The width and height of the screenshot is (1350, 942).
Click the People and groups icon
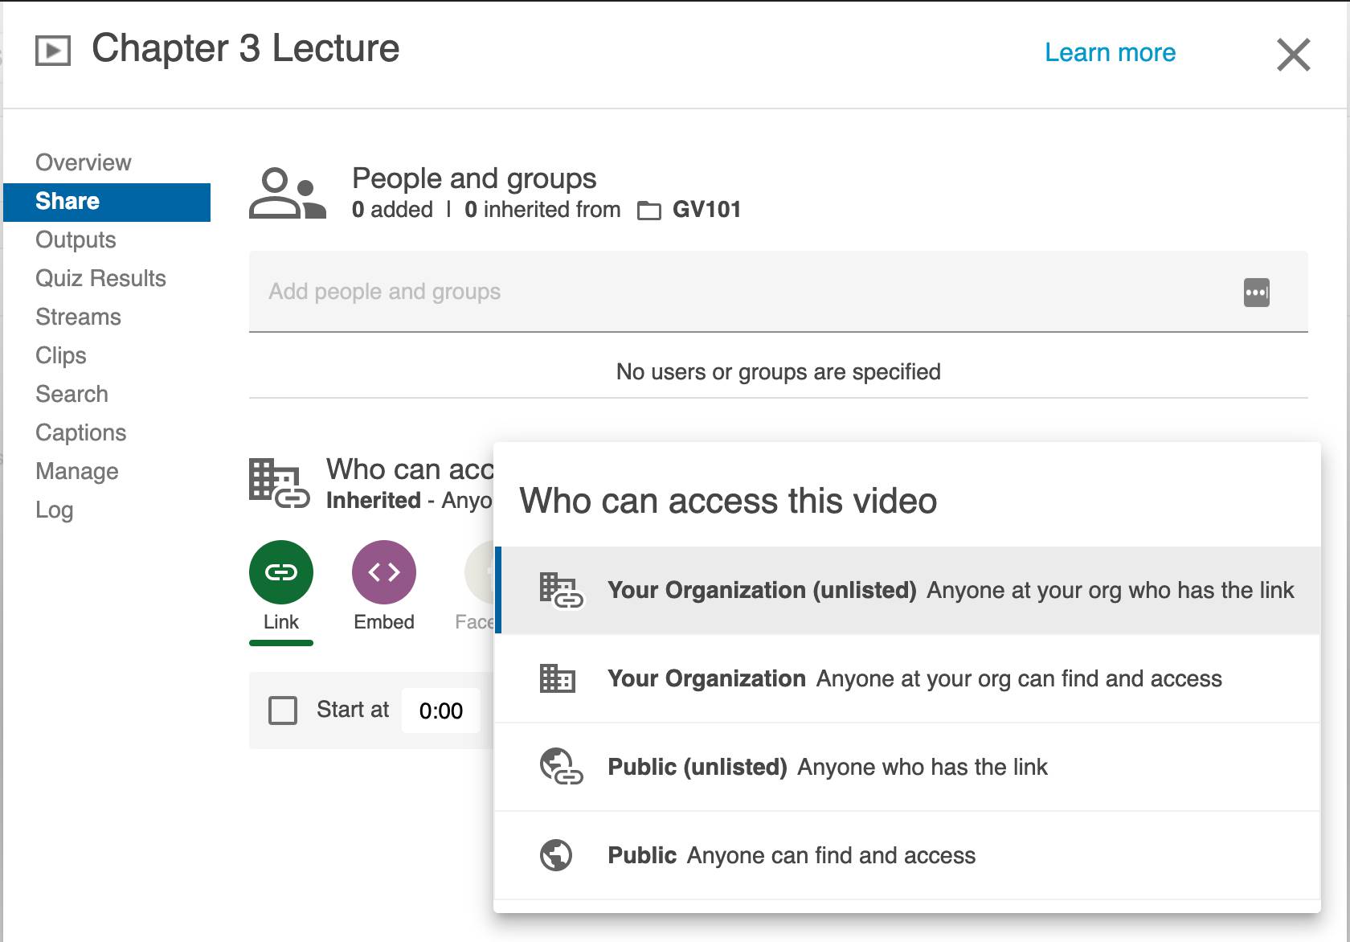tap(287, 194)
